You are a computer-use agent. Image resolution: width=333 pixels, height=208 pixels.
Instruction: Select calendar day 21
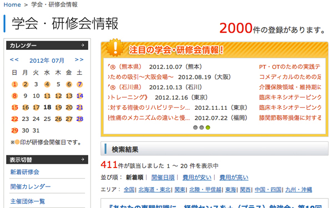click(79, 108)
